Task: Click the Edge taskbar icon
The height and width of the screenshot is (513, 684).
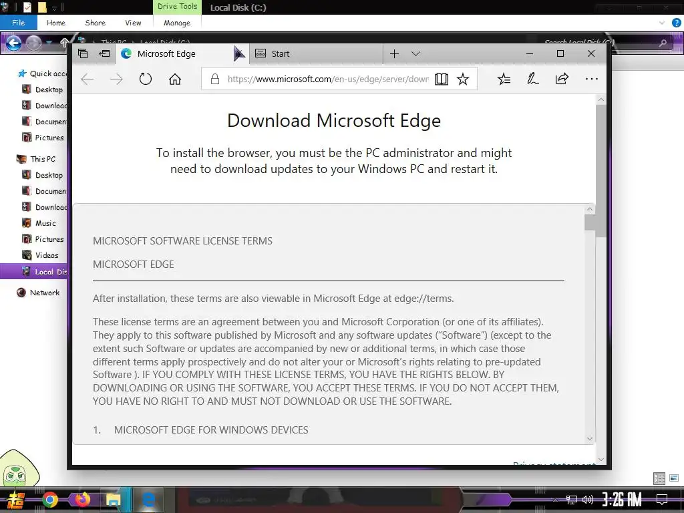Action: [149, 500]
